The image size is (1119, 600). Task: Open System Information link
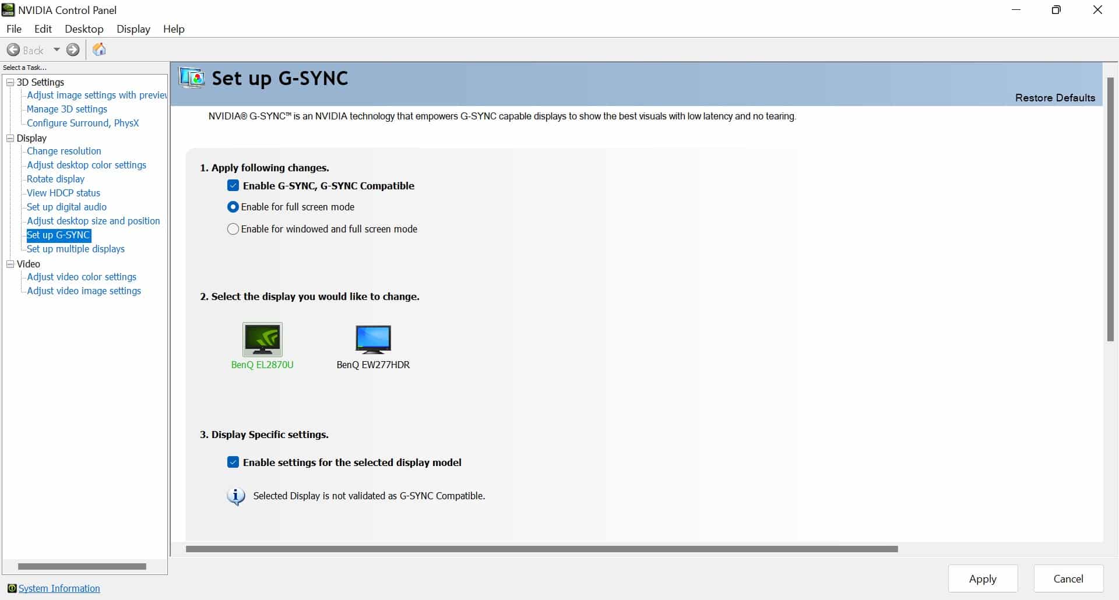click(59, 588)
